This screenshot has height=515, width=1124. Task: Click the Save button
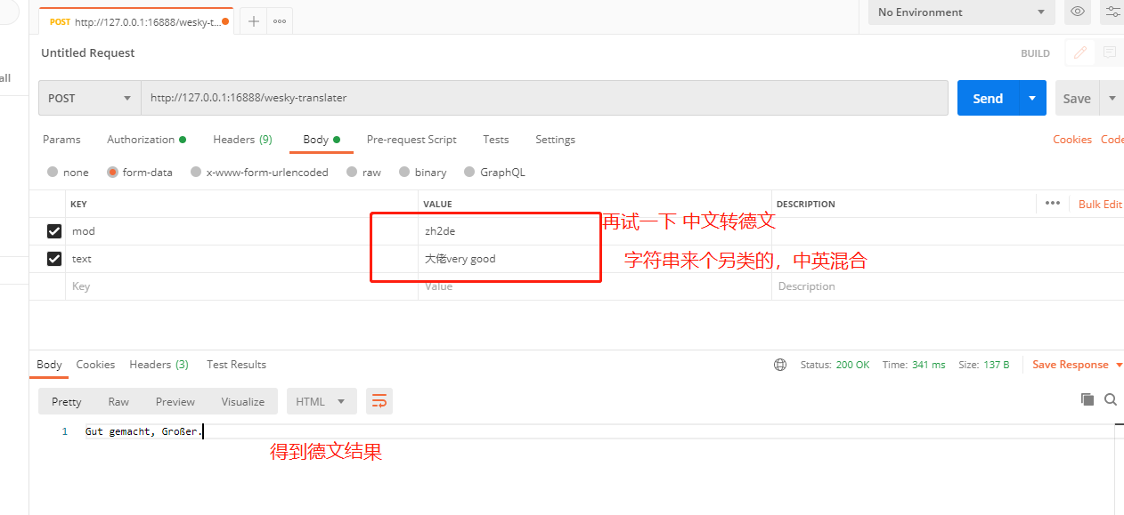1077,98
